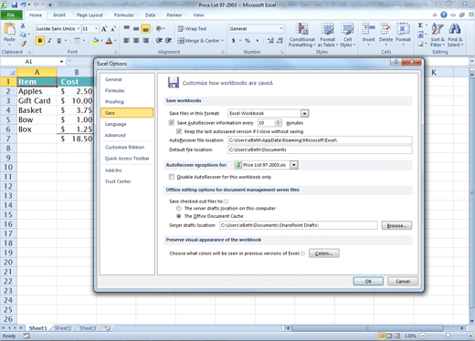Click the Undo icon in Quick Access Toolbar
Screen dimensions: 475x341
pos(24,5)
